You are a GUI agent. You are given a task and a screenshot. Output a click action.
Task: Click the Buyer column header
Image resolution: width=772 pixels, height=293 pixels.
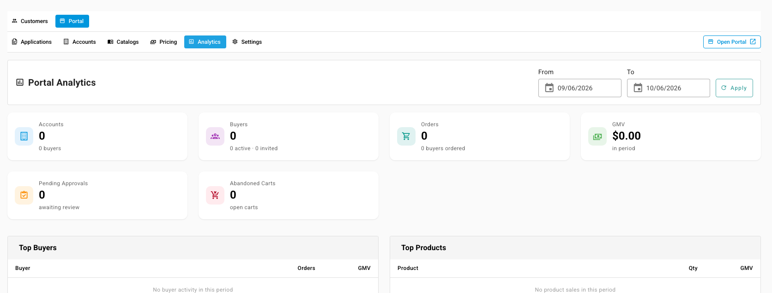click(x=23, y=268)
